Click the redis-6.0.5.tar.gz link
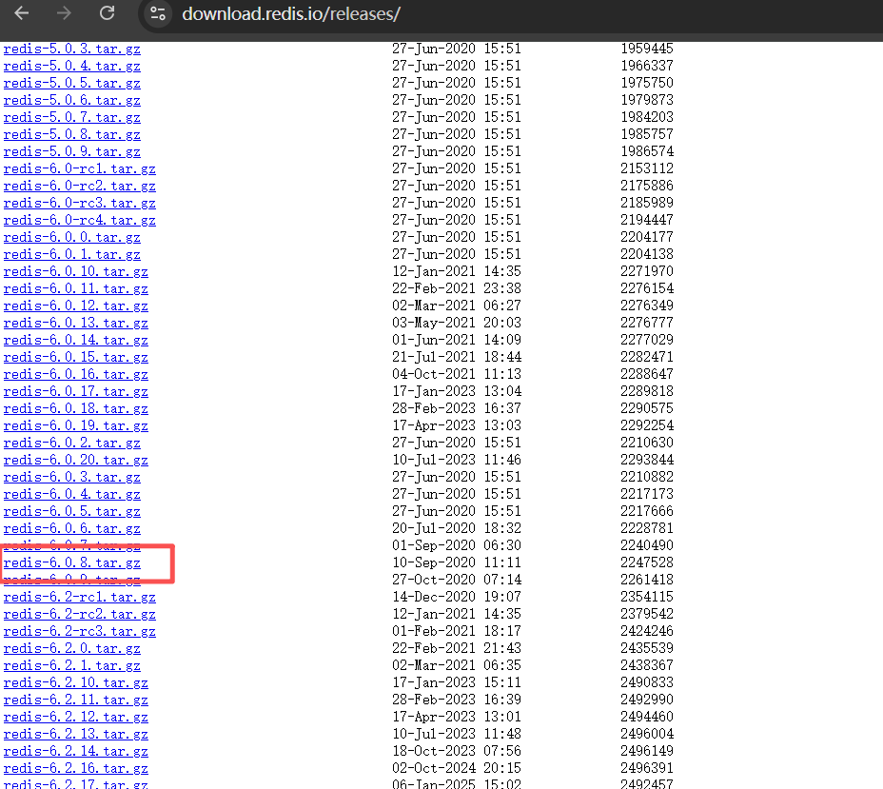 (x=72, y=511)
